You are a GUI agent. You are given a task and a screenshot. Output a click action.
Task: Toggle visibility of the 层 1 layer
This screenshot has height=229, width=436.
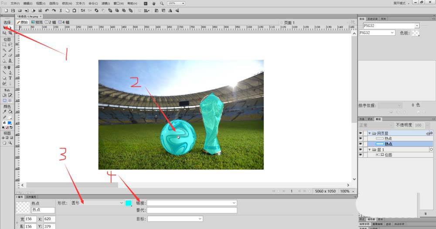(361, 149)
